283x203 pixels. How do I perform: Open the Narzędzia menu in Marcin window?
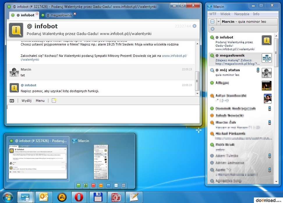click(x=242, y=14)
